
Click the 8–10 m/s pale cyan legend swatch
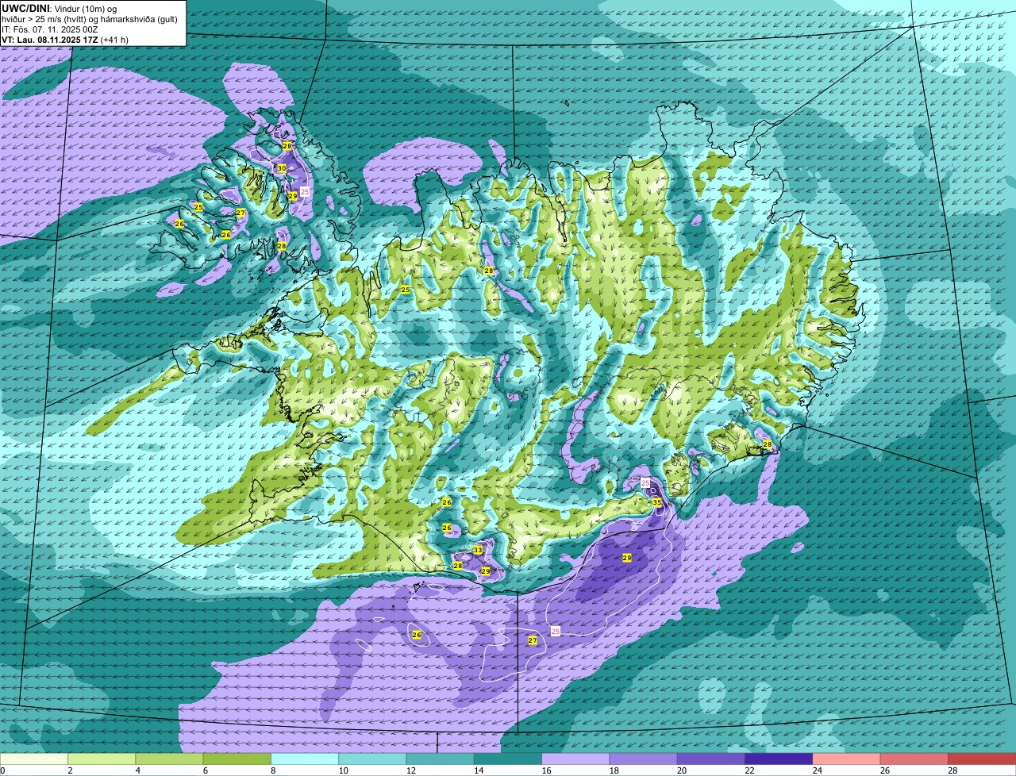305,759
